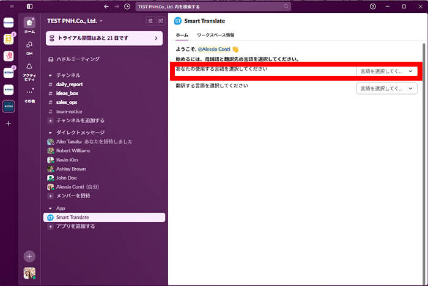Select the dark active workspace icon
The height and width of the screenshot is (286, 428).
pos(9,106)
